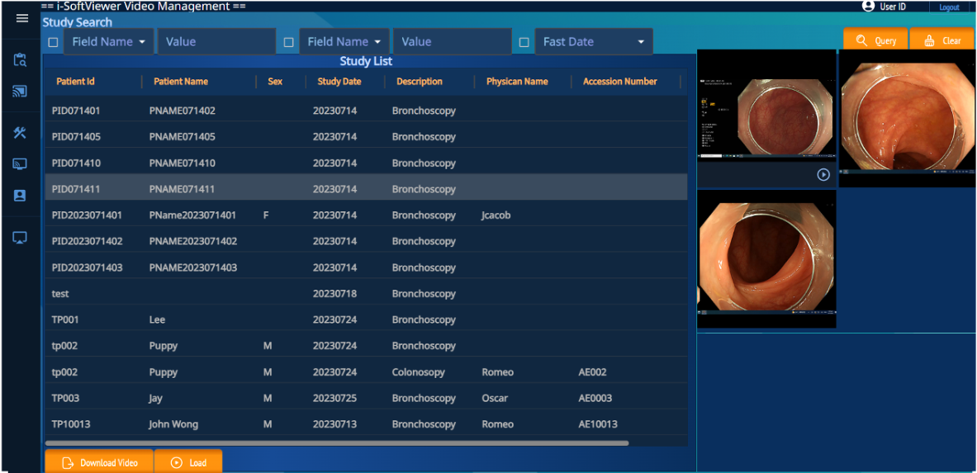Click into the second Value input box
Screen dimensions: 977x473
click(x=453, y=42)
